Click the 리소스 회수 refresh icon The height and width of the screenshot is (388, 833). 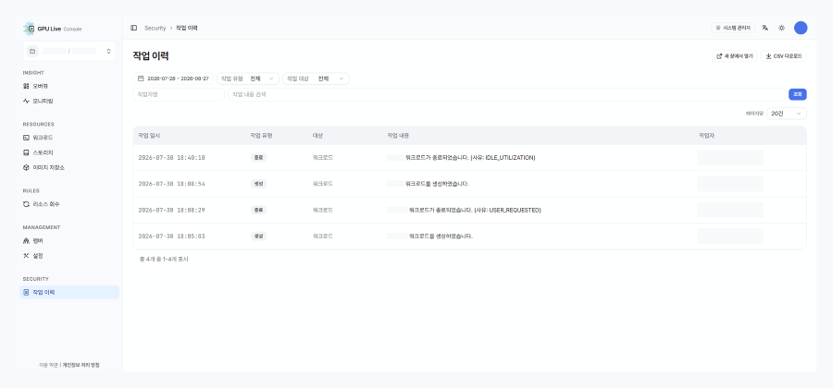coord(26,204)
